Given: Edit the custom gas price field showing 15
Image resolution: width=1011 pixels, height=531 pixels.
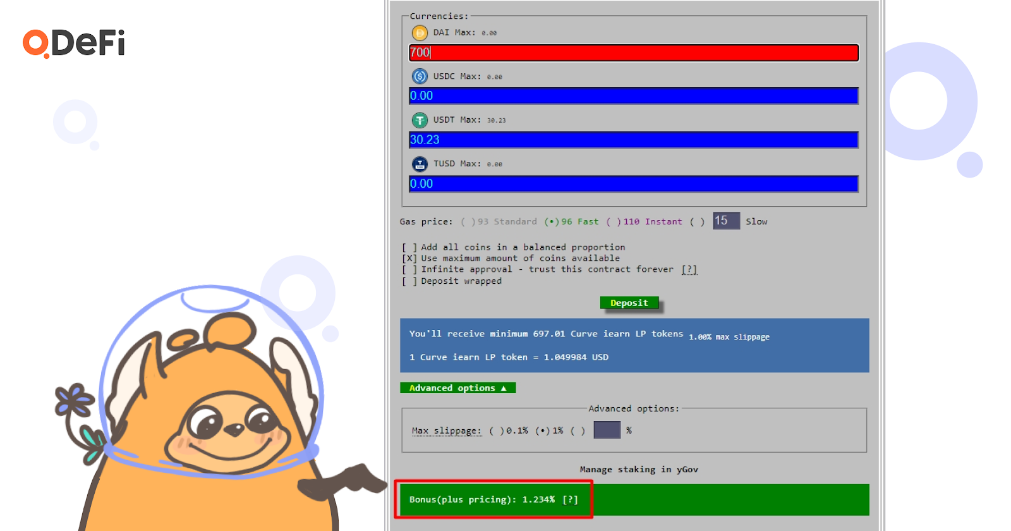Looking at the screenshot, I should (726, 221).
